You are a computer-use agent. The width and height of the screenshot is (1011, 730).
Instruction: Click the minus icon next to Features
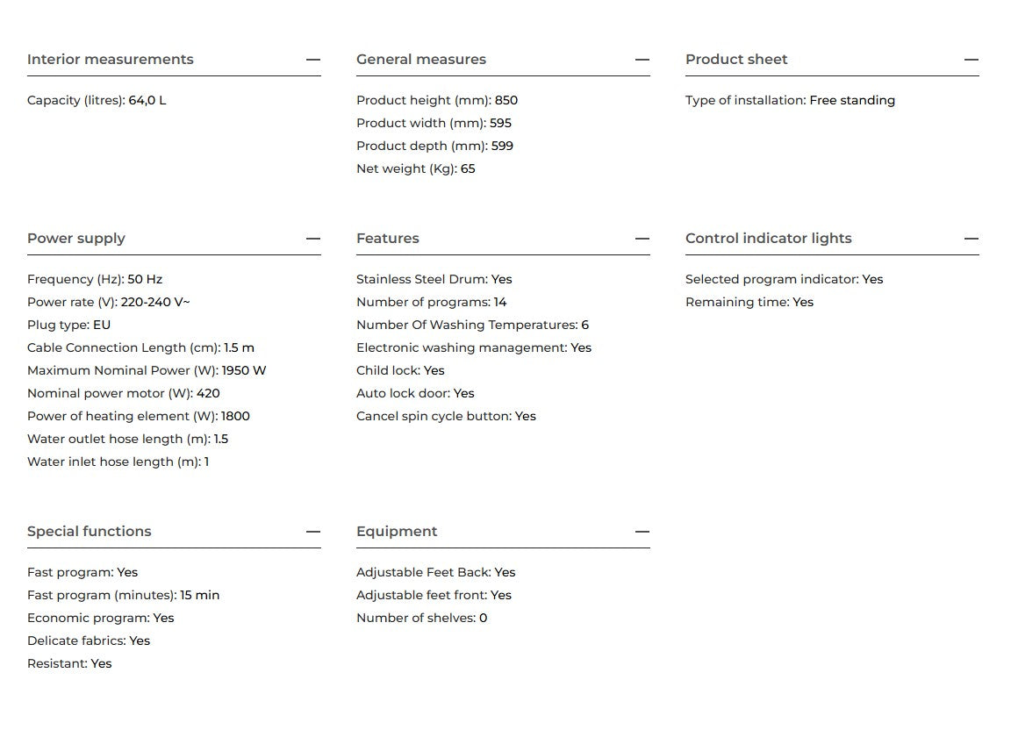[642, 239]
